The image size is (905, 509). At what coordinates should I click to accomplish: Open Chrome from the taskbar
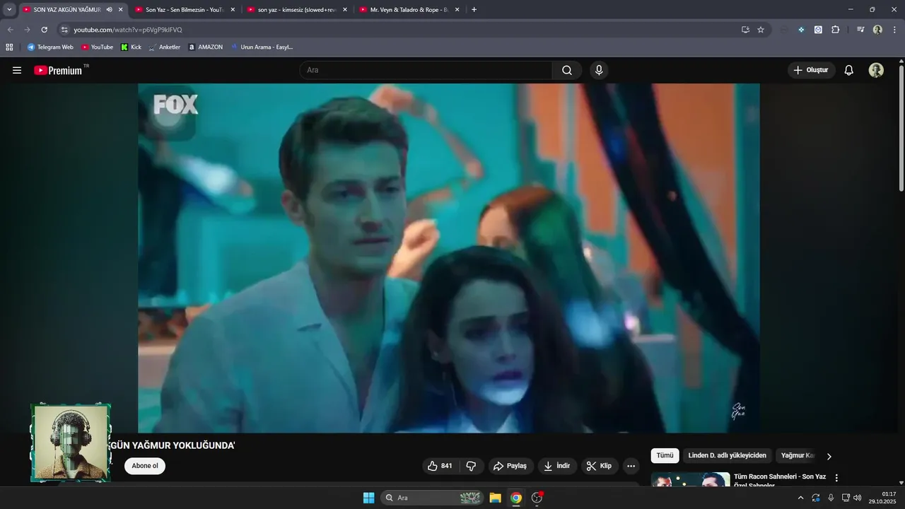point(516,498)
